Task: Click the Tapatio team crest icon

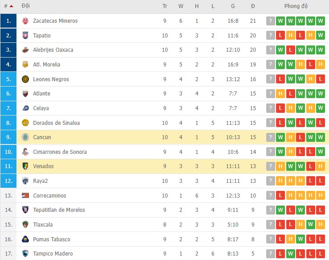Action: [x=25, y=36]
